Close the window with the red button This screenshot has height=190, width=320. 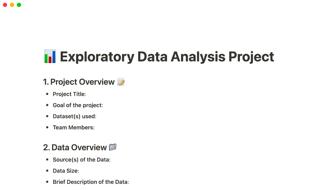pos(5,5)
